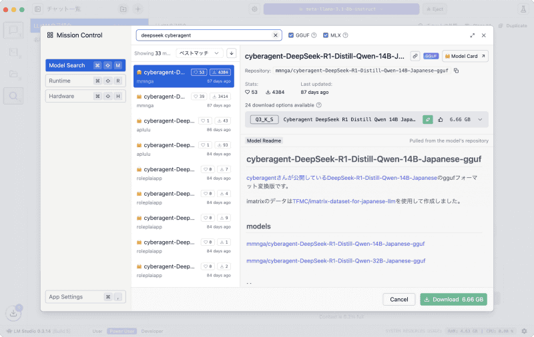Open the MLX help question mark
This screenshot has width=534, height=337.
[x=345, y=35]
